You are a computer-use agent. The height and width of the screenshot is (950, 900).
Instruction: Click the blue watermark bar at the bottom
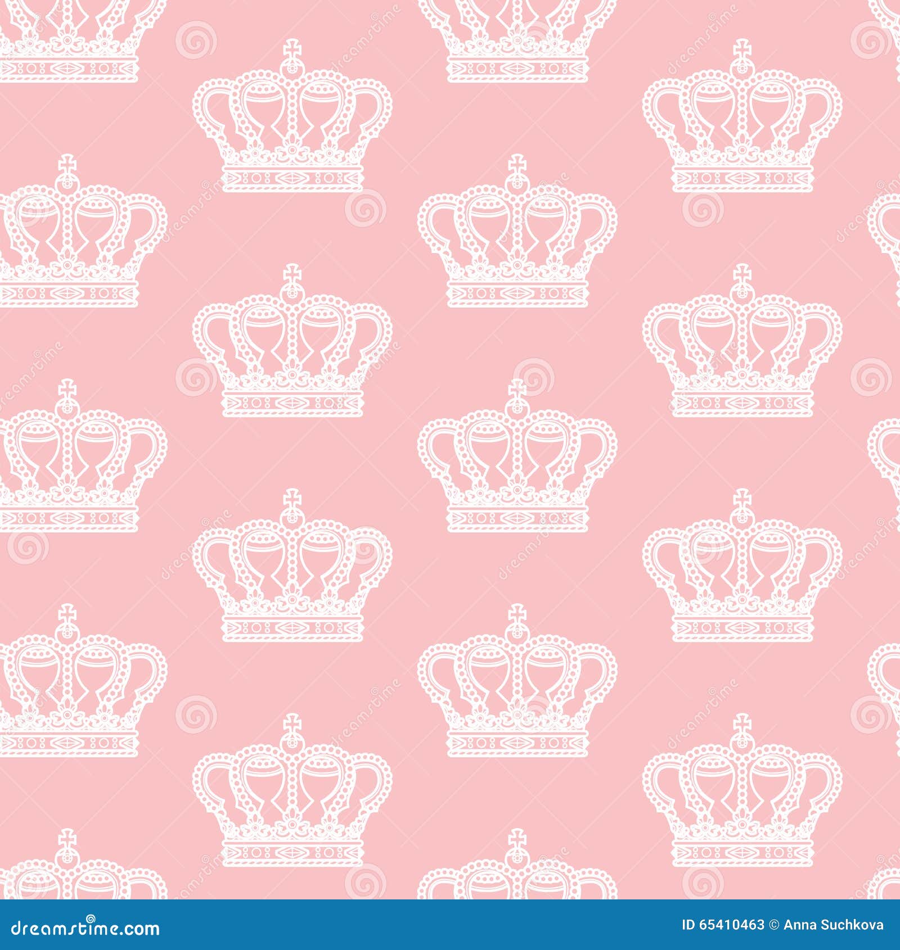(450, 925)
